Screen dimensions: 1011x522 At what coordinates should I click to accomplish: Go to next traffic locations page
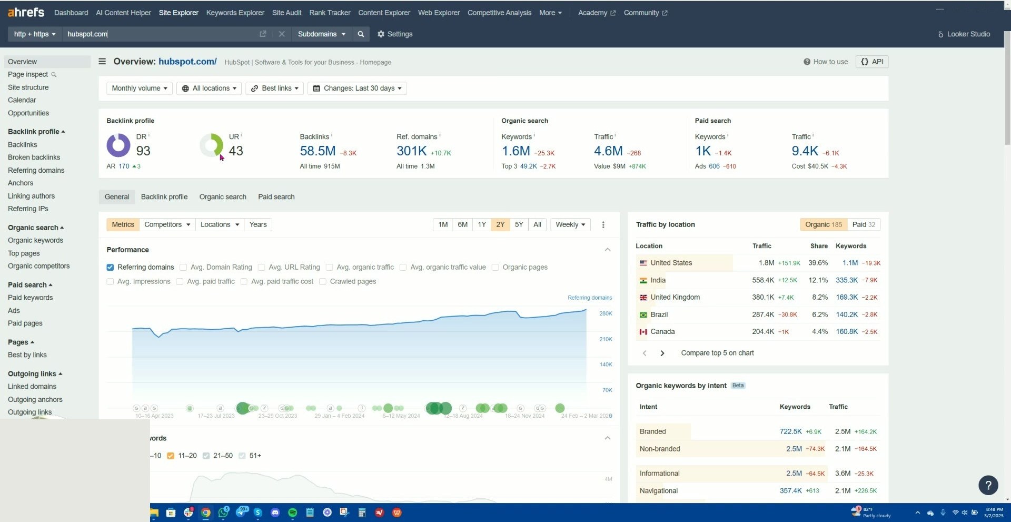(662, 353)
